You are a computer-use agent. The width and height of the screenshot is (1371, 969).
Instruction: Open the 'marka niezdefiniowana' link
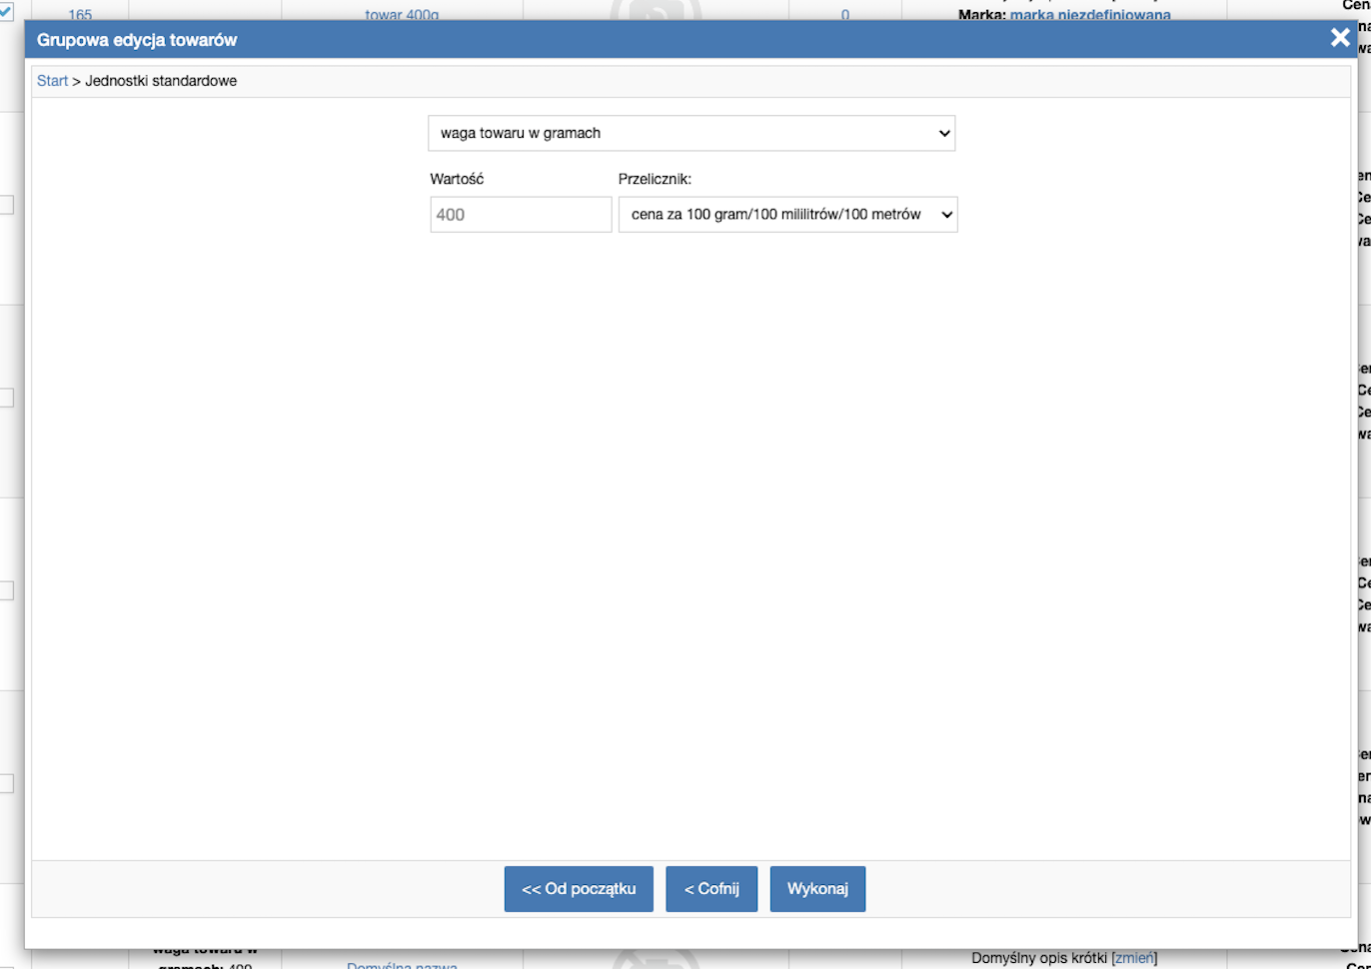pos(1090,15)
